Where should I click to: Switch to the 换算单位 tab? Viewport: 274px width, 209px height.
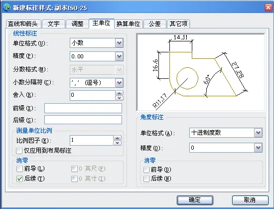pos(129,24)
